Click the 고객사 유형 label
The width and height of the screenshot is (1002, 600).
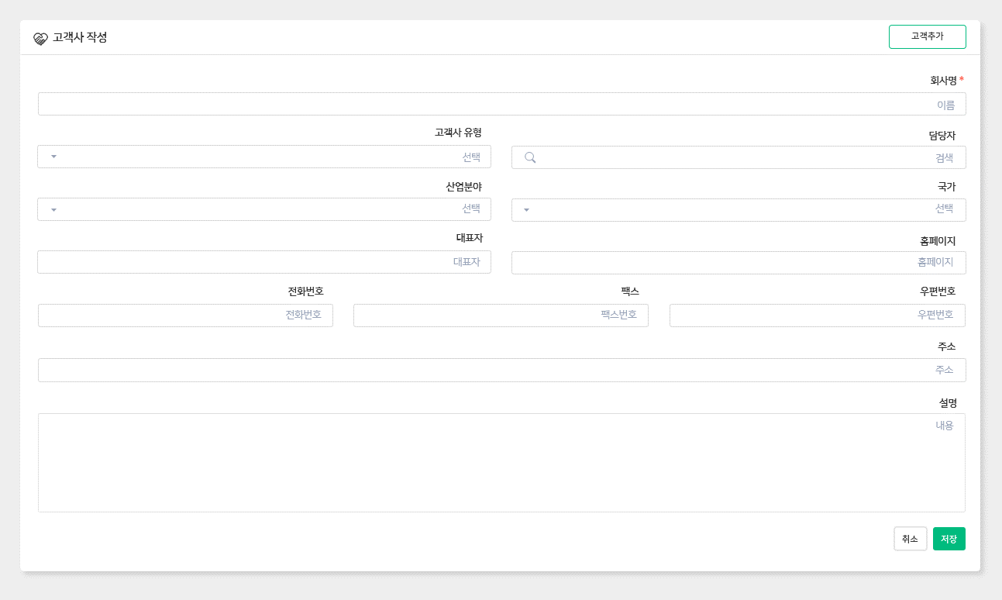(x=458, y=133)
